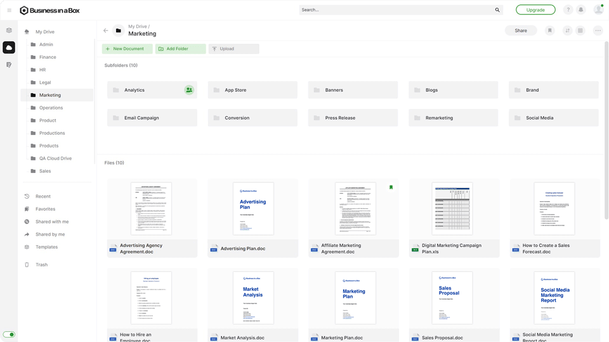
Task: Open the three-dots more options menu
Action: 598,30
